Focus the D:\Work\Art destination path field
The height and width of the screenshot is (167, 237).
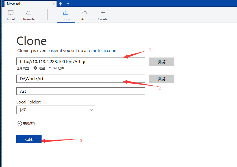click(x=81, y=79)
